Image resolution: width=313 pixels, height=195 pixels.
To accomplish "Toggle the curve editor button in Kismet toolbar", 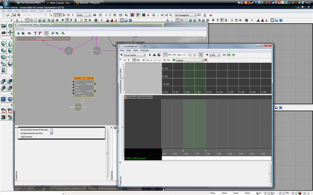I will [x=46, y=33].
